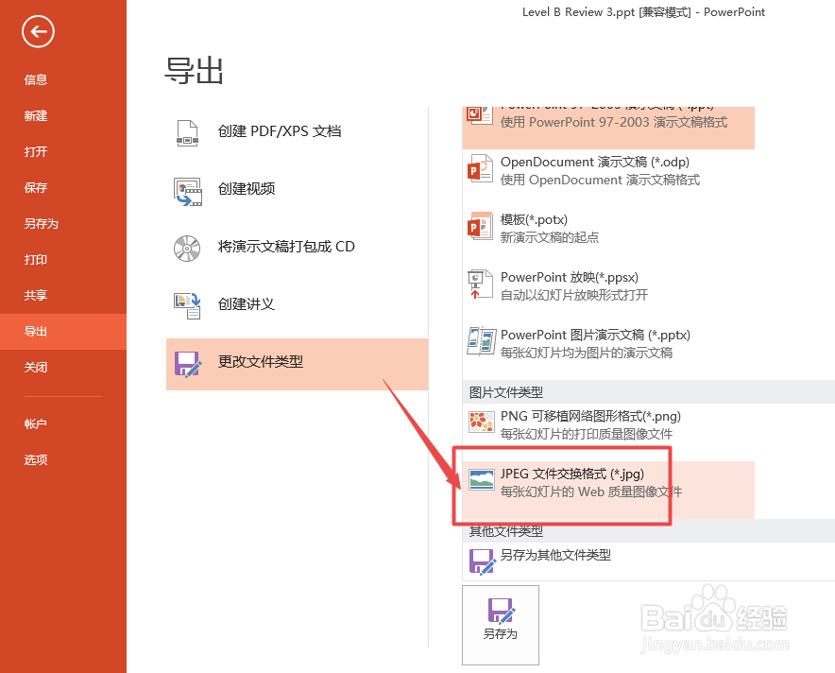The image size is (835, 673).
Task: Click the CD disc icon
Action: coord(187,249)
